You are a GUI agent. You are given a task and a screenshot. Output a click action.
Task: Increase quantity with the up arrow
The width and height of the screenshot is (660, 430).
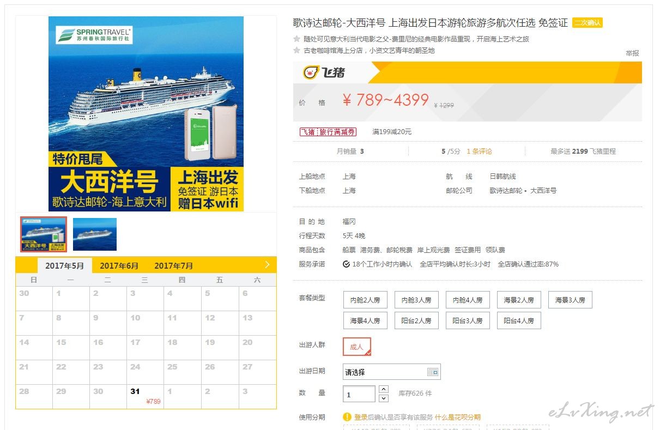coord(383,389)
